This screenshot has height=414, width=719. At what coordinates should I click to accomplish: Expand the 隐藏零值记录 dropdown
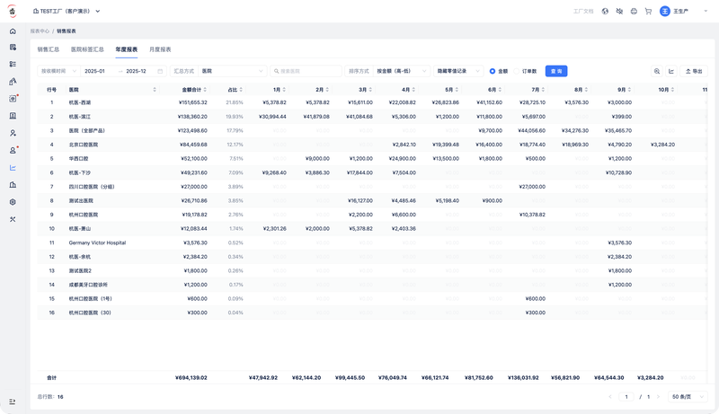pos(458,71)
